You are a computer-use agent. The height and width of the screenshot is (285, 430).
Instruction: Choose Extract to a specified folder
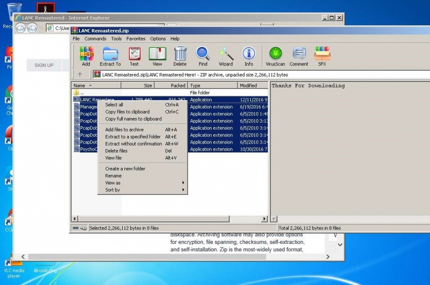click(x=143, y=137)
